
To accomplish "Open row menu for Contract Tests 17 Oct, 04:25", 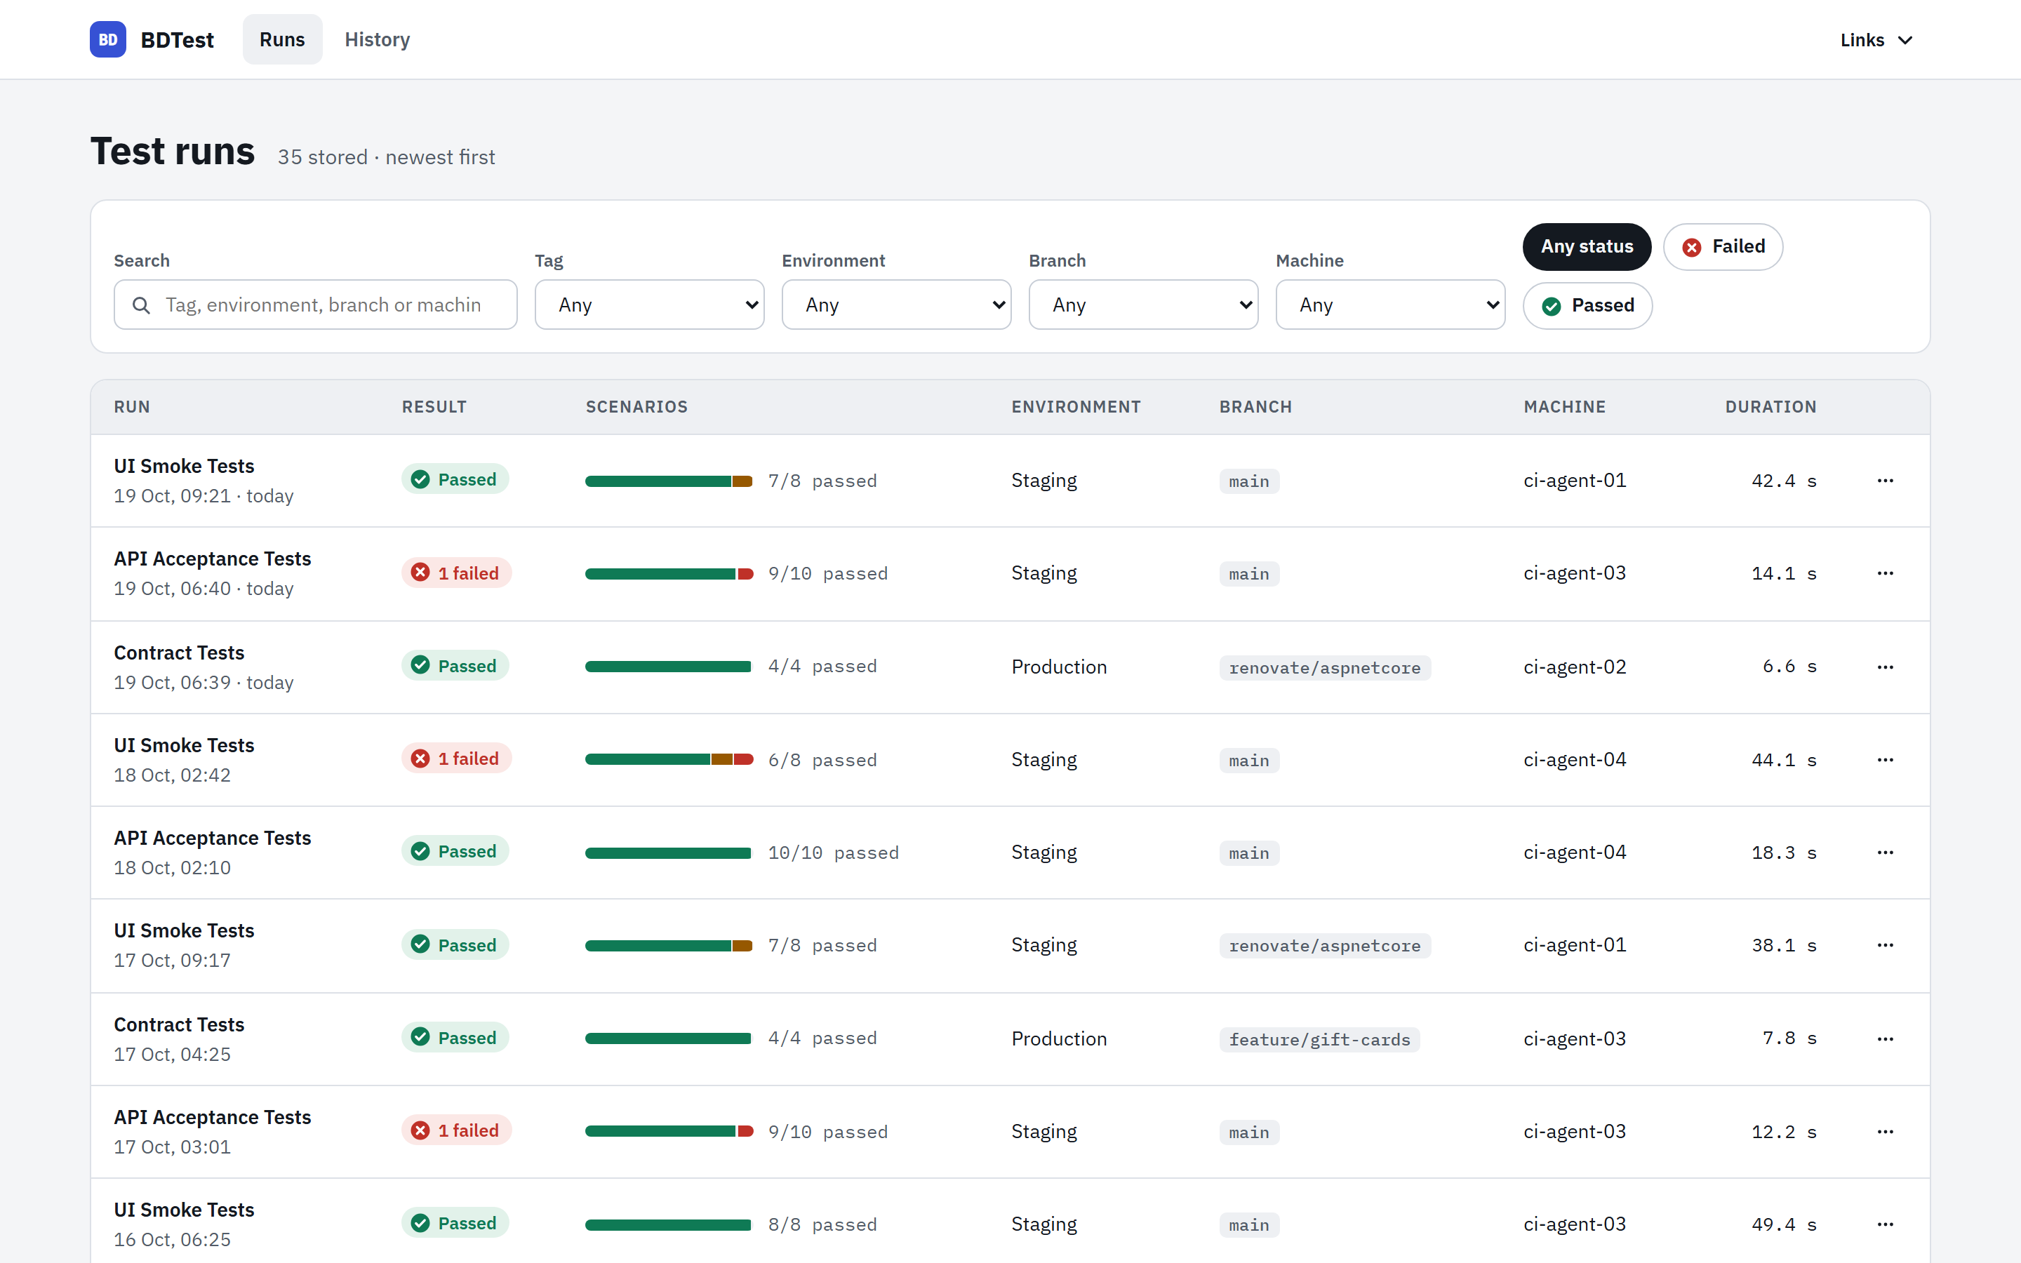I will [x=1885, y=1038].
